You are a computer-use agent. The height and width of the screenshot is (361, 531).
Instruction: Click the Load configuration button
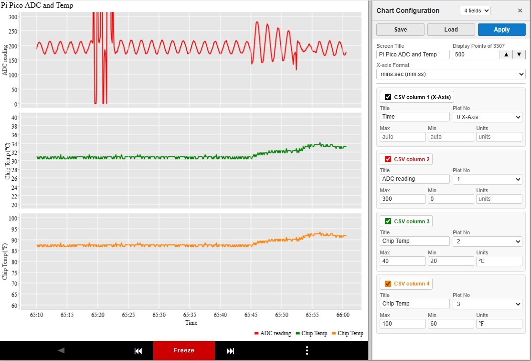tap(451, 30)
